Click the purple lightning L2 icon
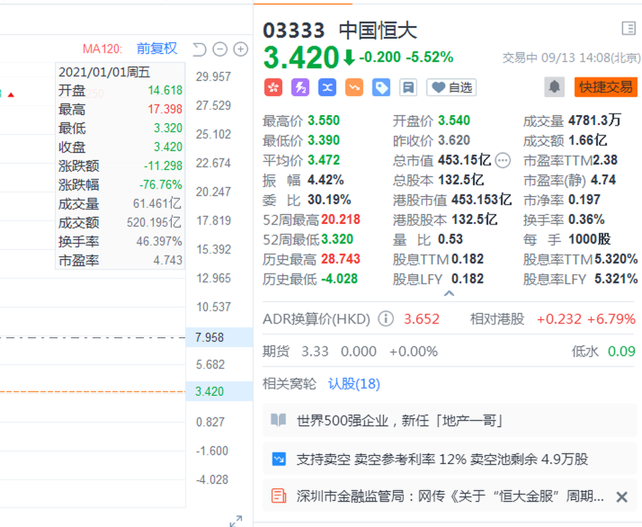The width and height of the screenshot is (642, 527). (x=300, y=87)
